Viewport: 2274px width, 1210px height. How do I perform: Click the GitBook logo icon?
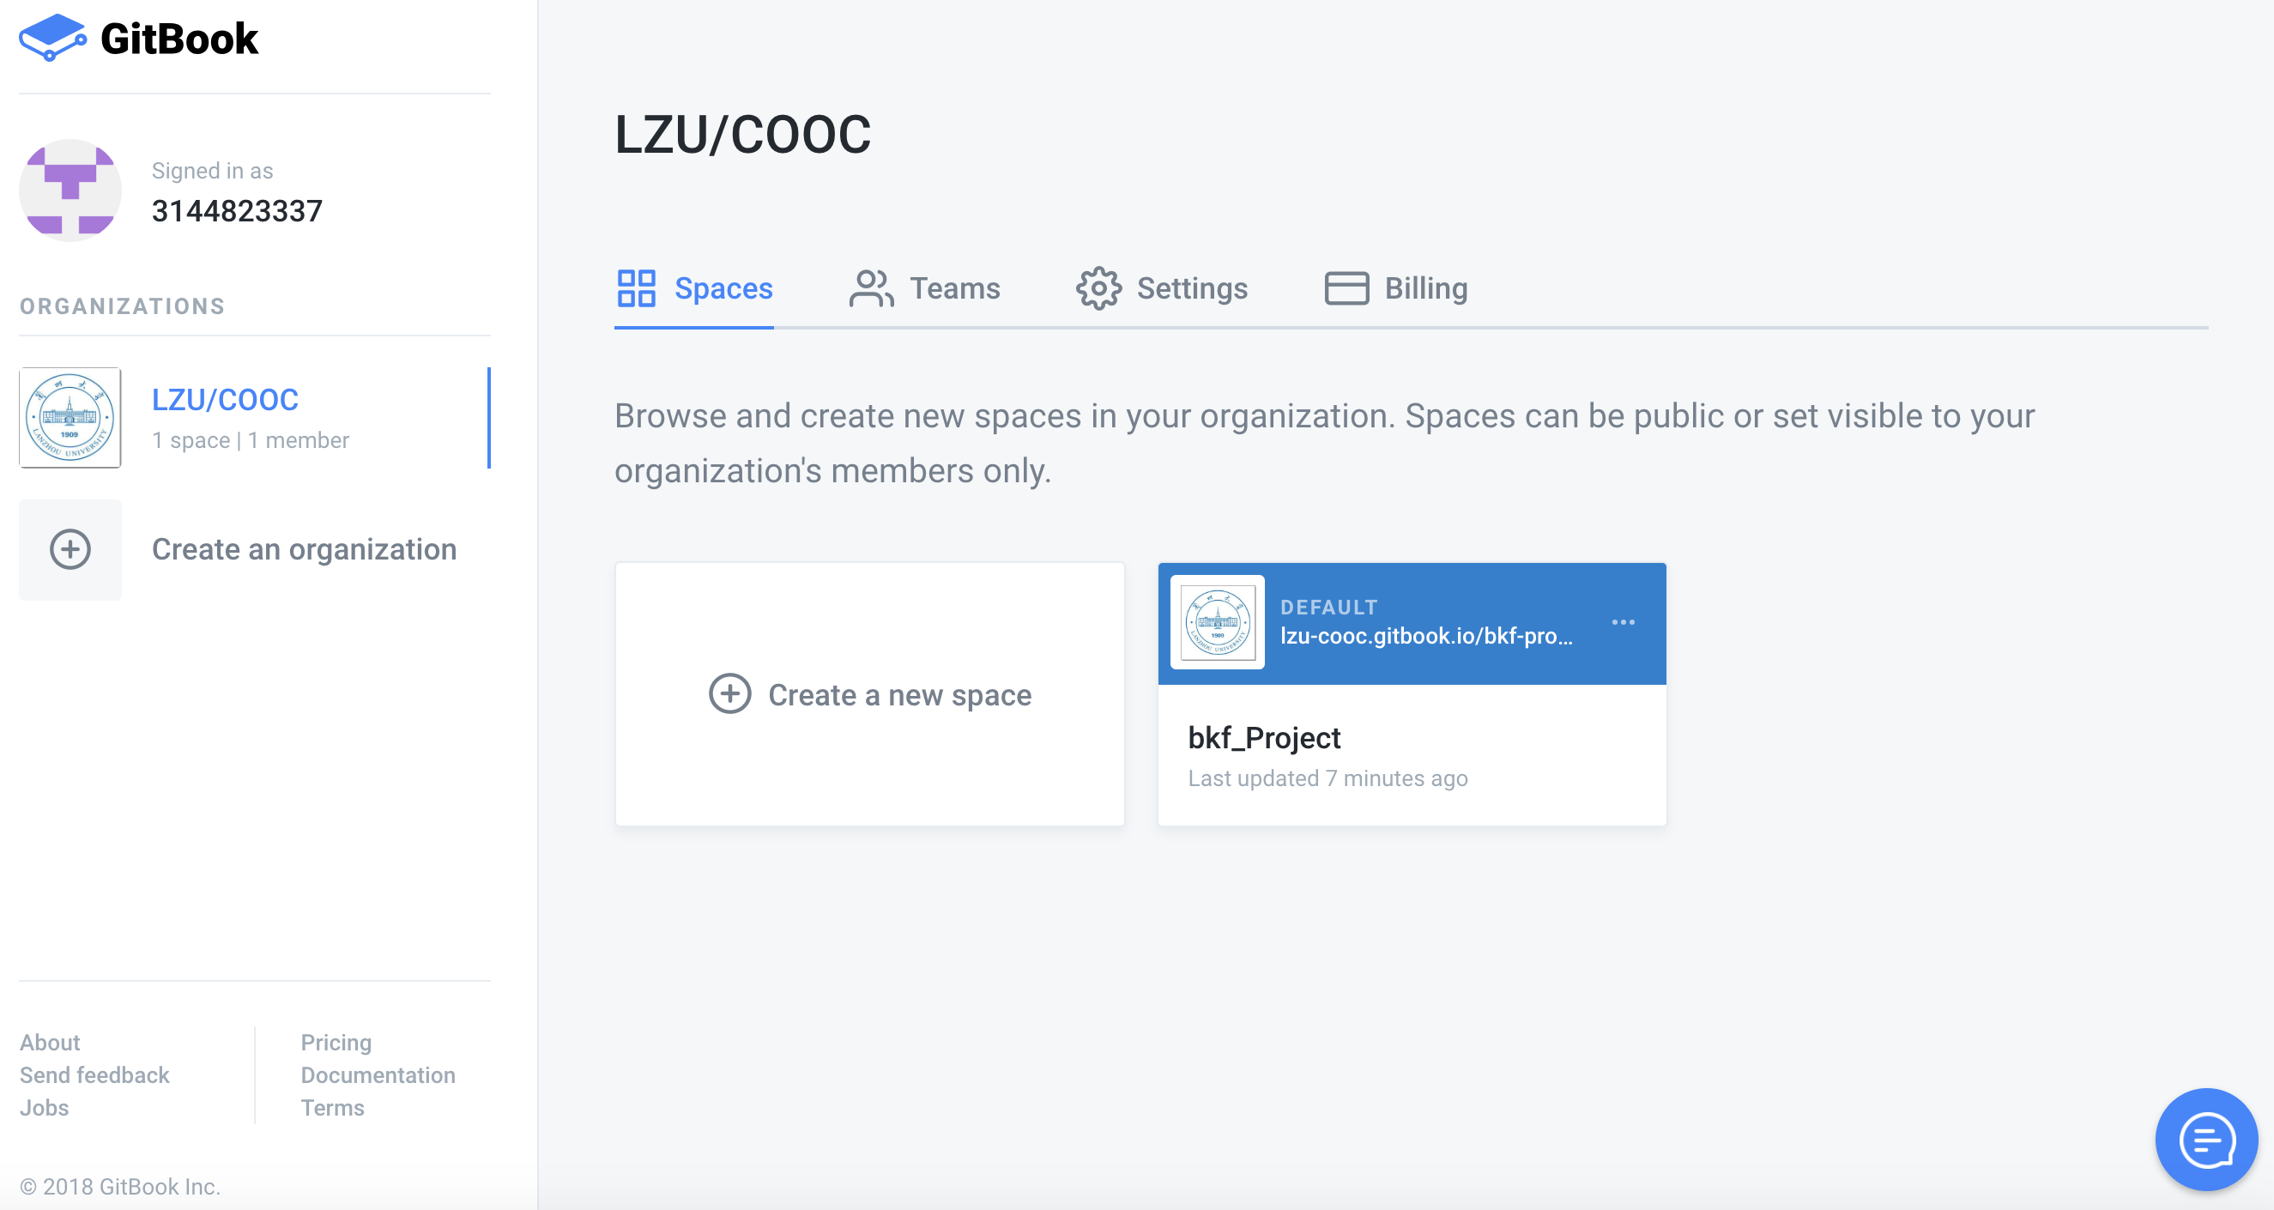click(x=52, y=38)
